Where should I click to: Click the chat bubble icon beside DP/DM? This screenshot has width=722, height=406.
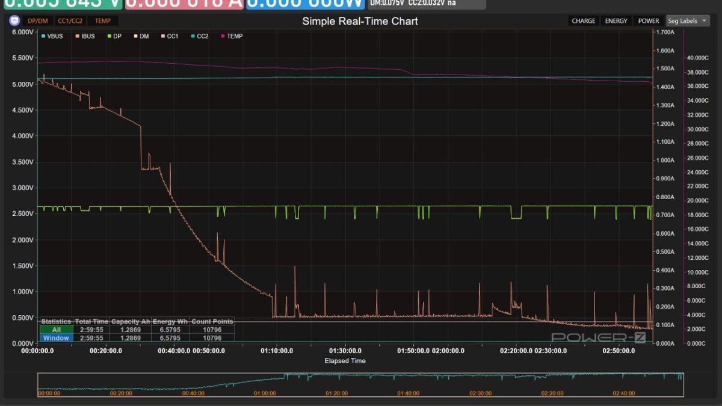tap(15, 20)
